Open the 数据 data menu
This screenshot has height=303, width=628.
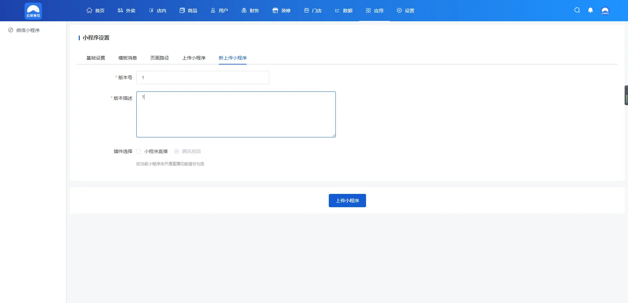(344, 11)
